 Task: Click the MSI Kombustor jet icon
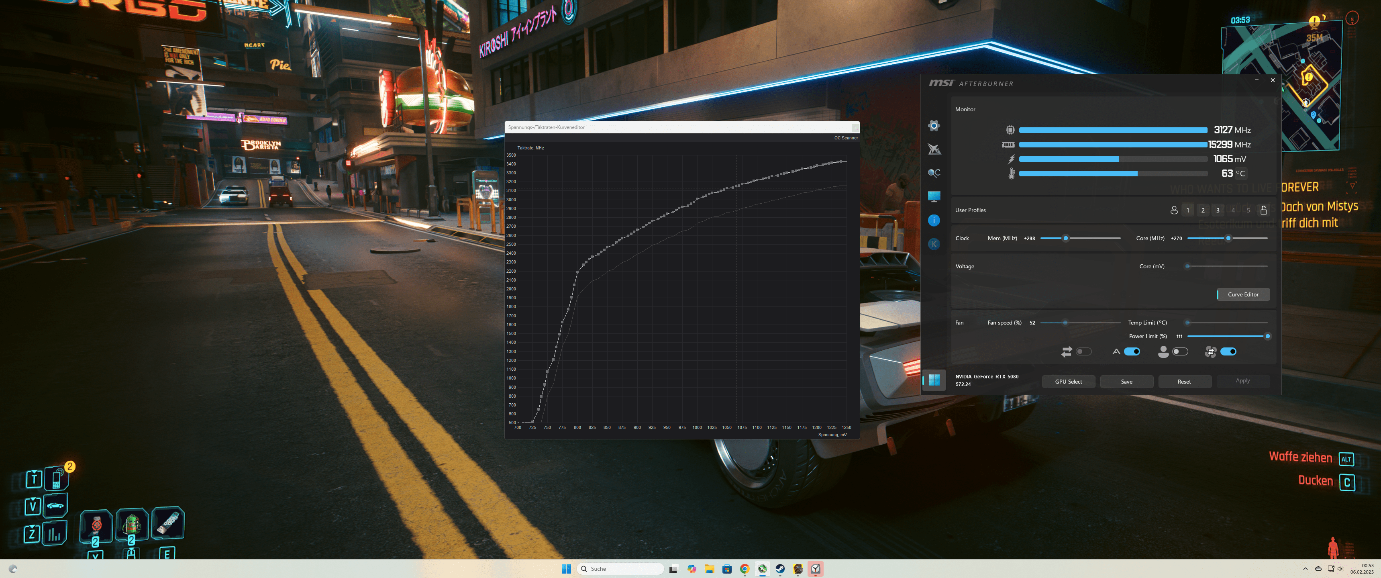[934, 149]
